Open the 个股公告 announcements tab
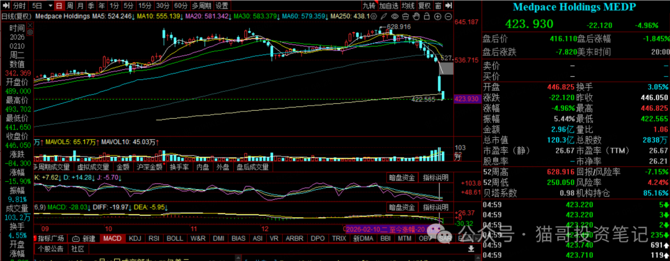Viewport: 670px width, 261px height. click(50, 248)
